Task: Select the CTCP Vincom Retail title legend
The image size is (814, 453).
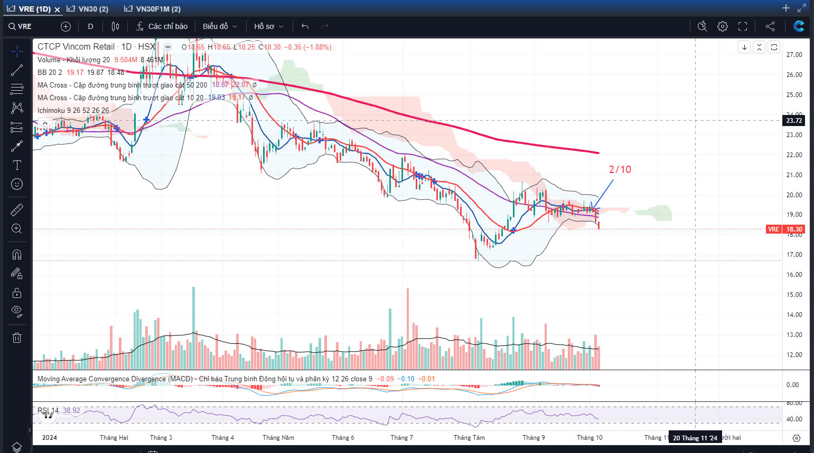Action: click(x=96, y=47)
